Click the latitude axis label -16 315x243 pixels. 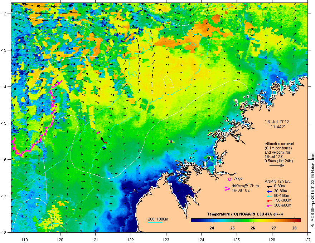[4, 159]
